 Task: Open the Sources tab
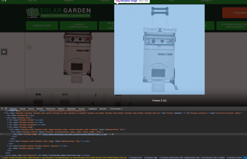(31, 109)
